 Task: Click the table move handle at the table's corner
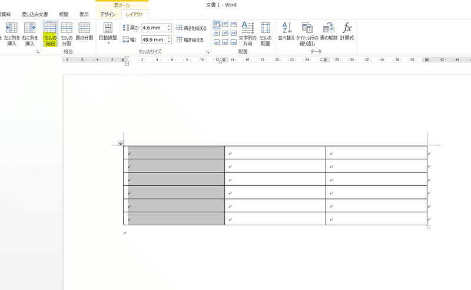(121, 143)
